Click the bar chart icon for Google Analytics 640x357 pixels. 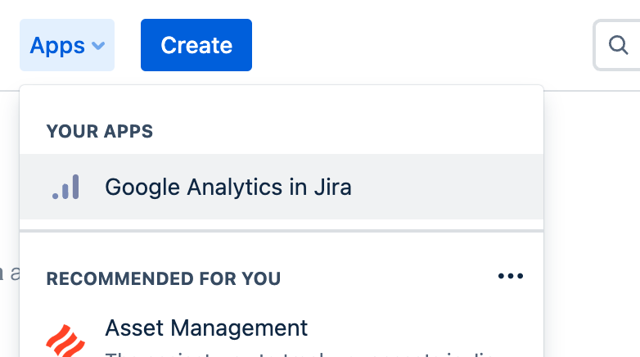tap(65, 188)
